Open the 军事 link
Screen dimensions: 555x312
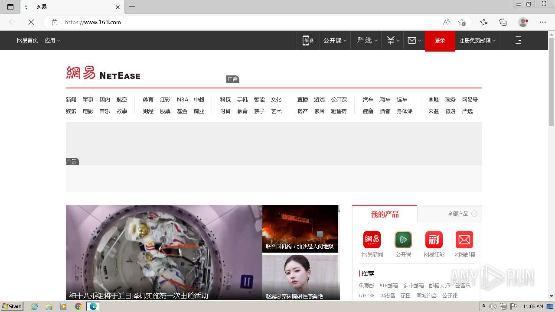(x=88, y=99)
